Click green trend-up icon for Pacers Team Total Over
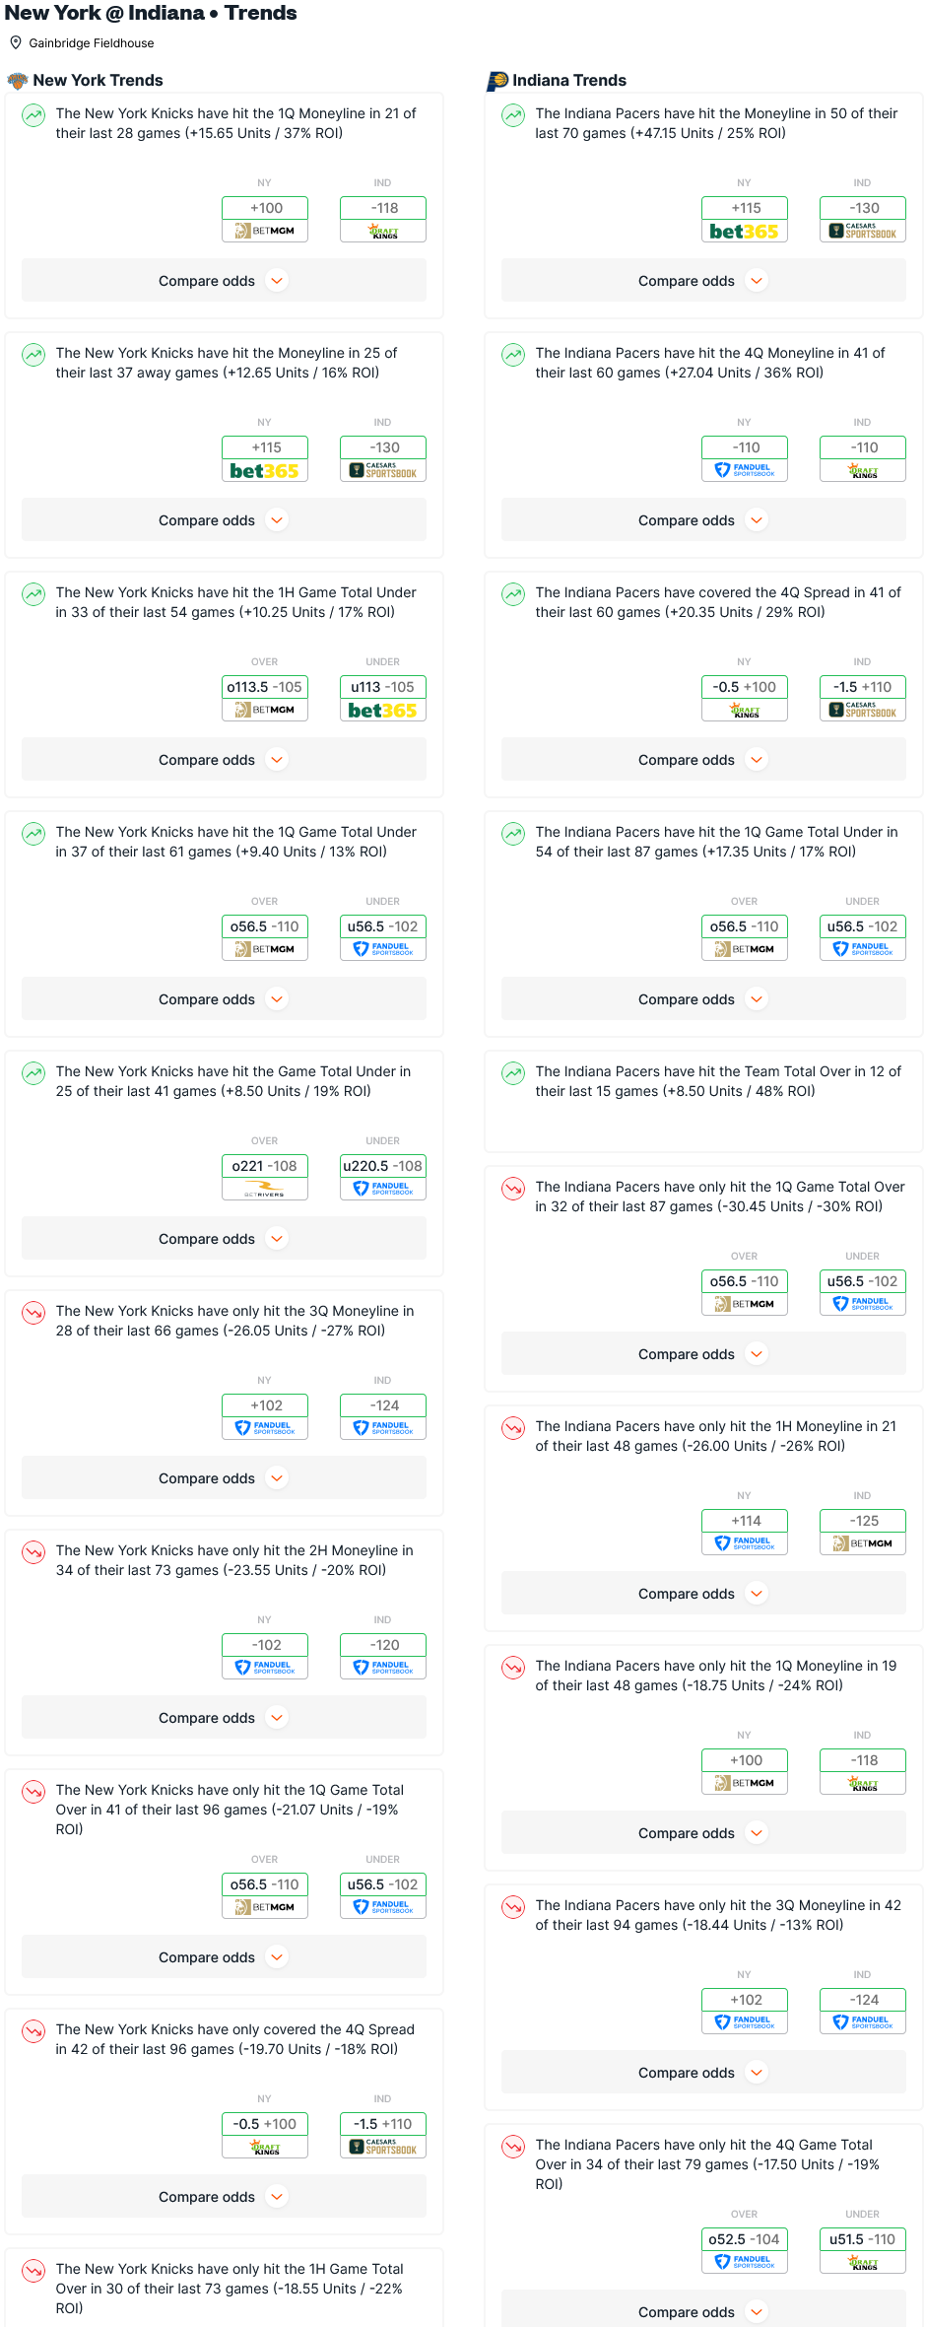This screenshot has width=925, height=2327. pyautogui.click(x=513, y=1073)
